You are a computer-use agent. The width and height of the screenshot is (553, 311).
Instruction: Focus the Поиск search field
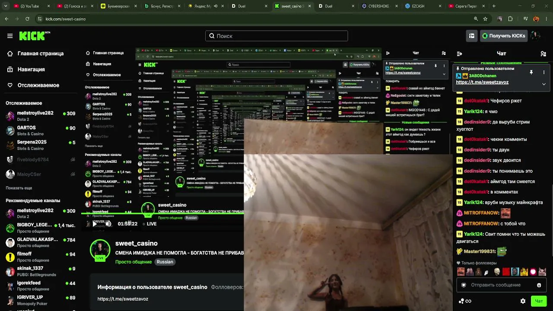click(x=276, y=36)
